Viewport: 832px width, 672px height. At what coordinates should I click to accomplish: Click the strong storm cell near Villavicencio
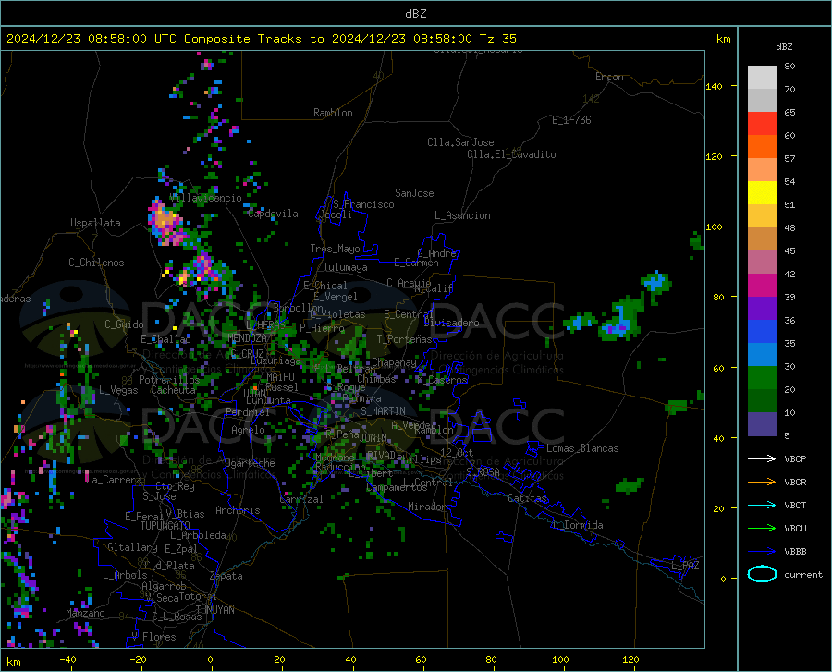166,223
